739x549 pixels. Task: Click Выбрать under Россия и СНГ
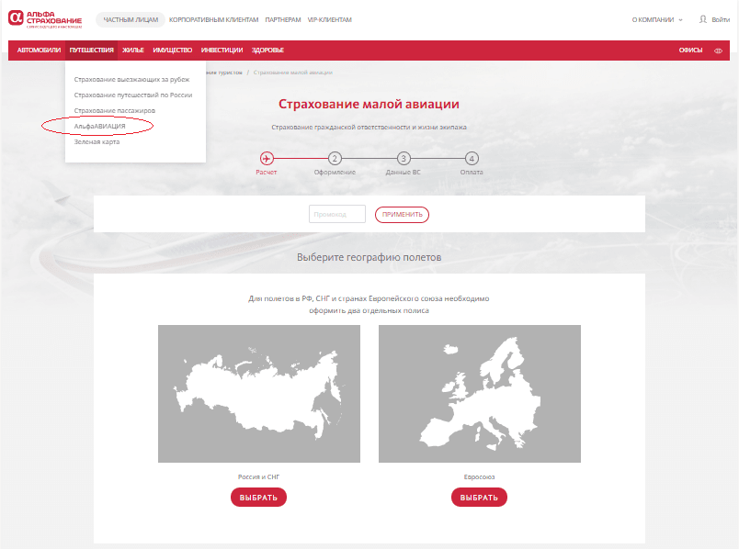pos(258,497)
